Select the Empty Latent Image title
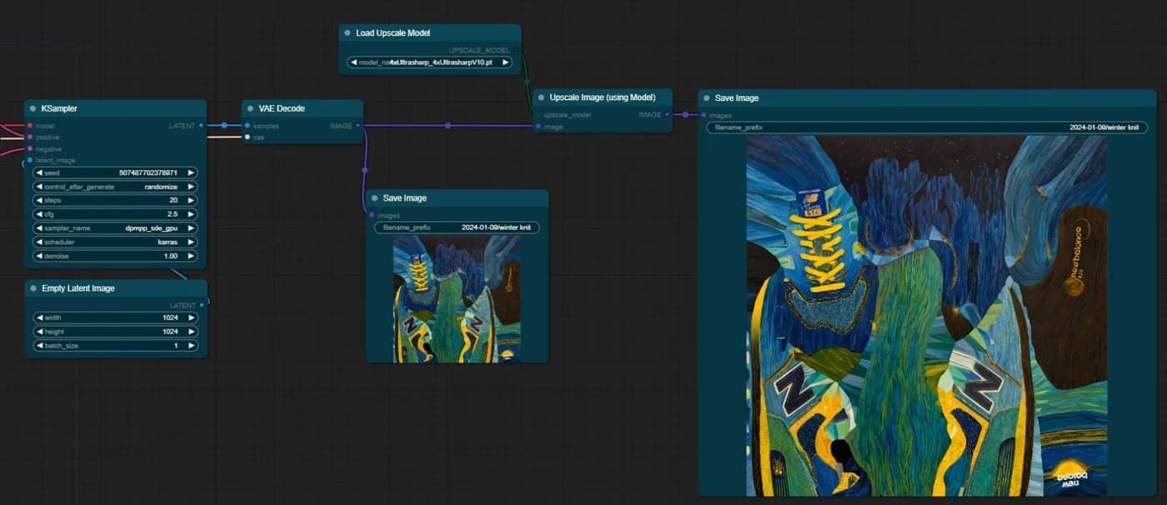This screenshot has width=1167, height=505. pyautogui.click(x=78, y=288)
